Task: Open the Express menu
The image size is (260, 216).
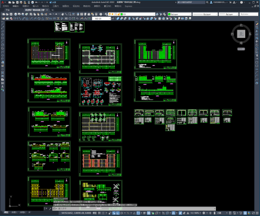Action: pyautogui.click(x=129, y=6)
